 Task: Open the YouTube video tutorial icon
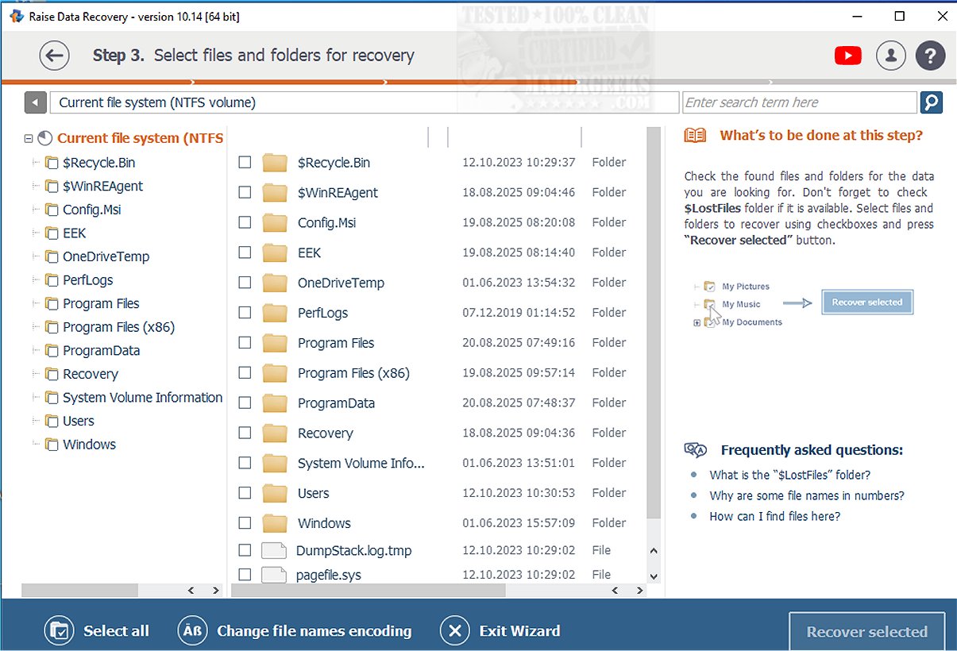click(x=848, y=56)
